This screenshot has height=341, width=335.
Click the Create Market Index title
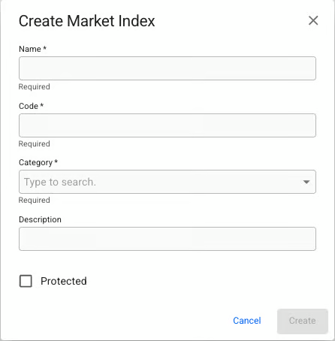pos(87,21)
